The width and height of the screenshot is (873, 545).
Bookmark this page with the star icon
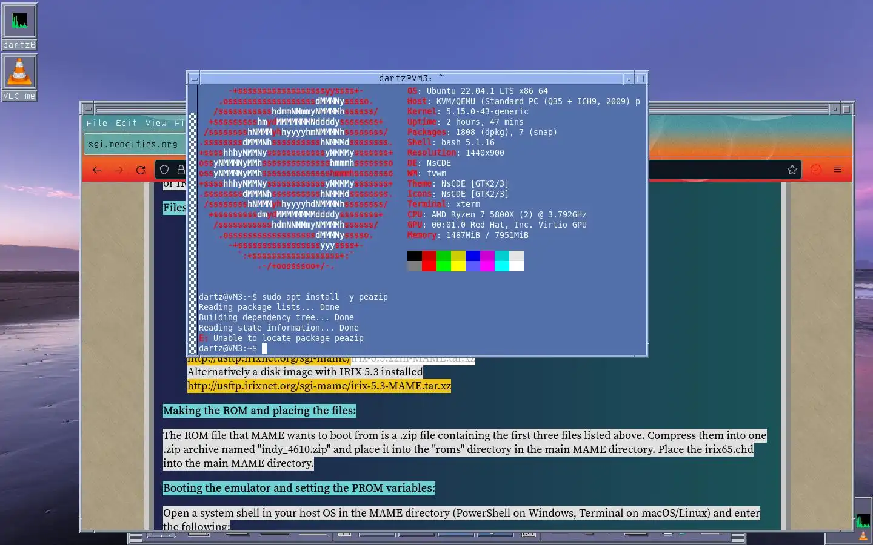[792, 170]
